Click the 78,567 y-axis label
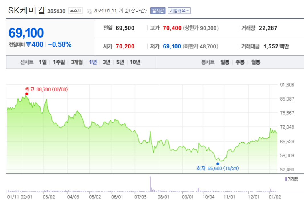 pyautogui.click(x=287, y=113)
